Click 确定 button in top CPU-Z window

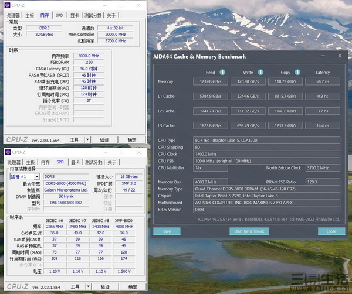(132, 140)
